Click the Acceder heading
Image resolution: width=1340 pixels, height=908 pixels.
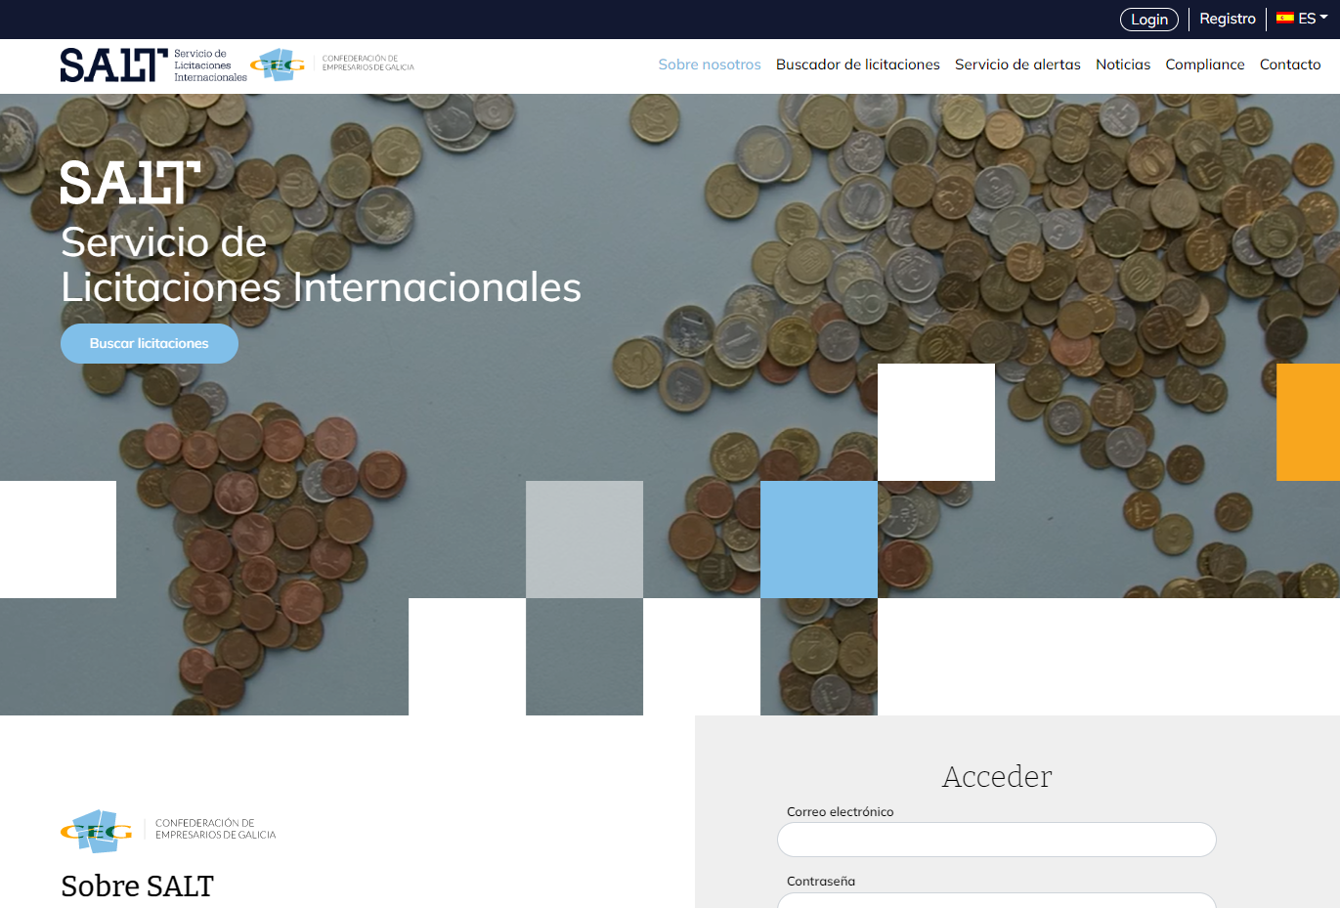[x=997, y=777]
